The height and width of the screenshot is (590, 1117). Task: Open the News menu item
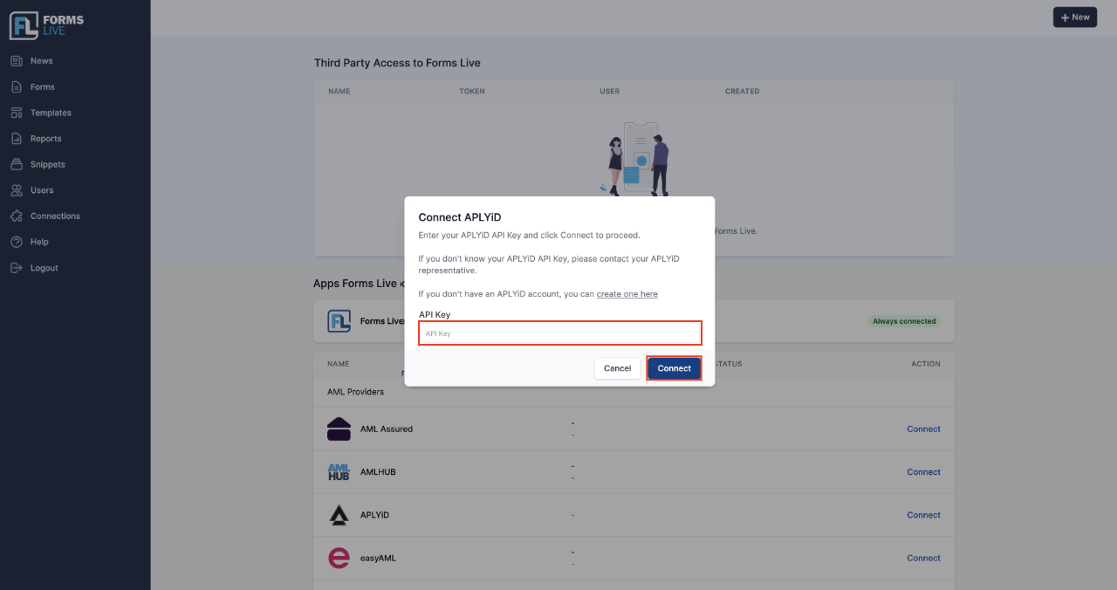41,61
